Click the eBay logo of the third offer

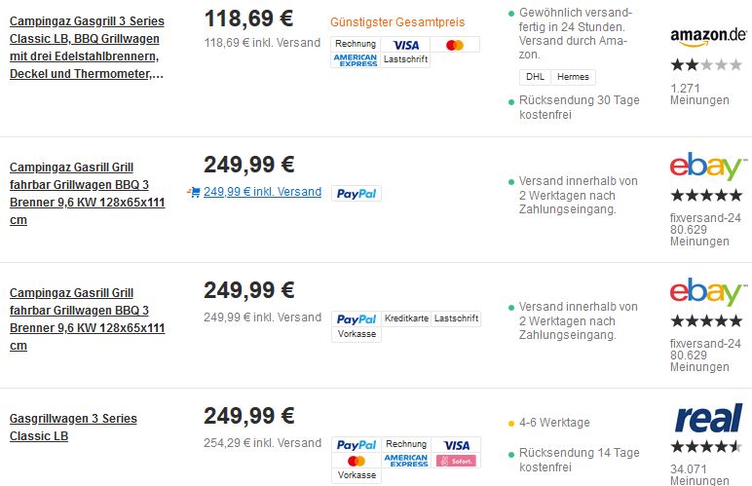[x=708, y=291]
